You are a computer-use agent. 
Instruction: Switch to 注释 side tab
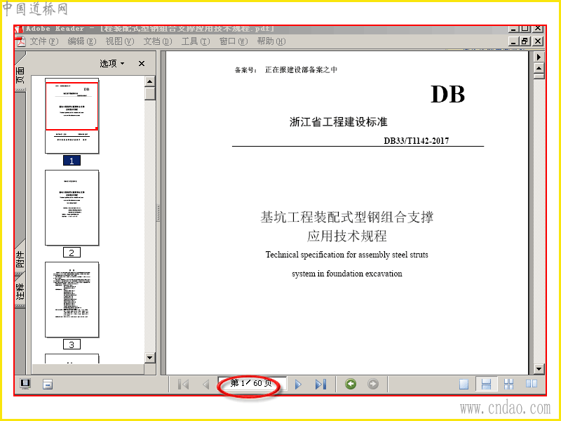pyautogui.click(x=20, y=290)
